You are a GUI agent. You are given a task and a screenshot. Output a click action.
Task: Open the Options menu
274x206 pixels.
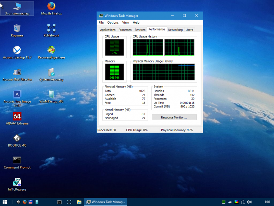tap(113, 22)
